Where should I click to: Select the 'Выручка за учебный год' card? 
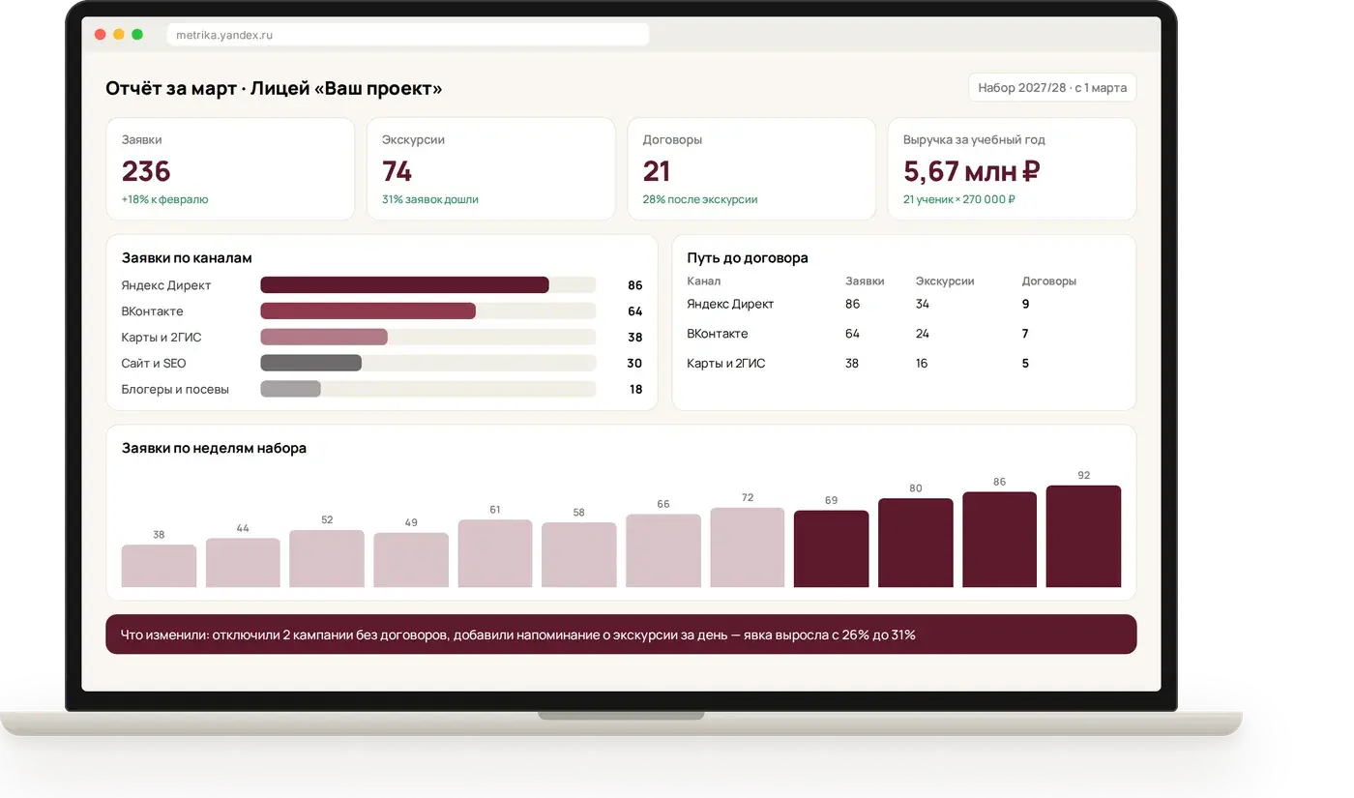[x=1012, y=169]
